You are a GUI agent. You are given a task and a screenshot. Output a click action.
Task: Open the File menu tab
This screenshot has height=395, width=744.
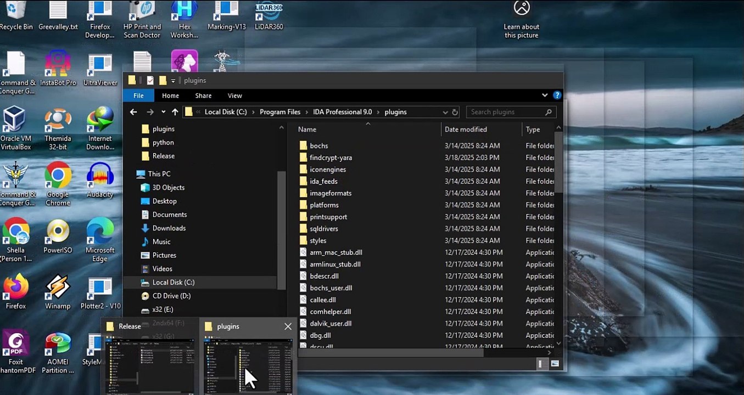click(138, 95)
